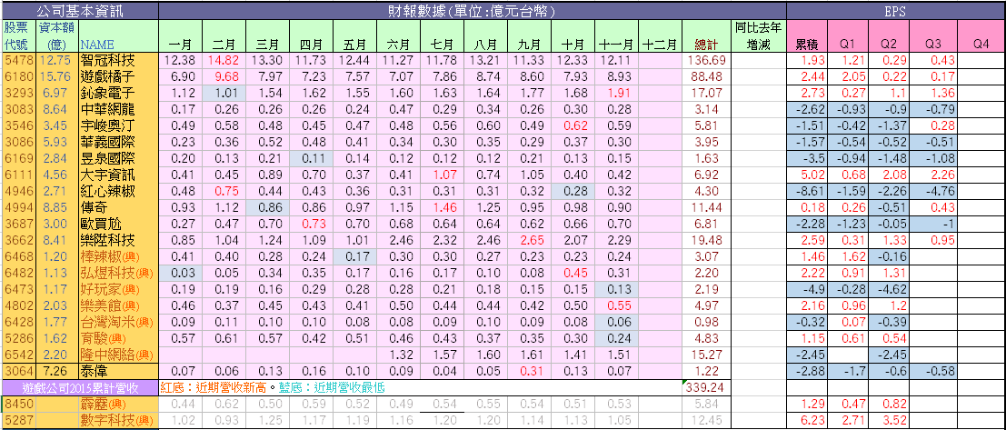1006x430 pixels.
Task: Click the 霹靂(興) name cell
Action: [118, 405]
